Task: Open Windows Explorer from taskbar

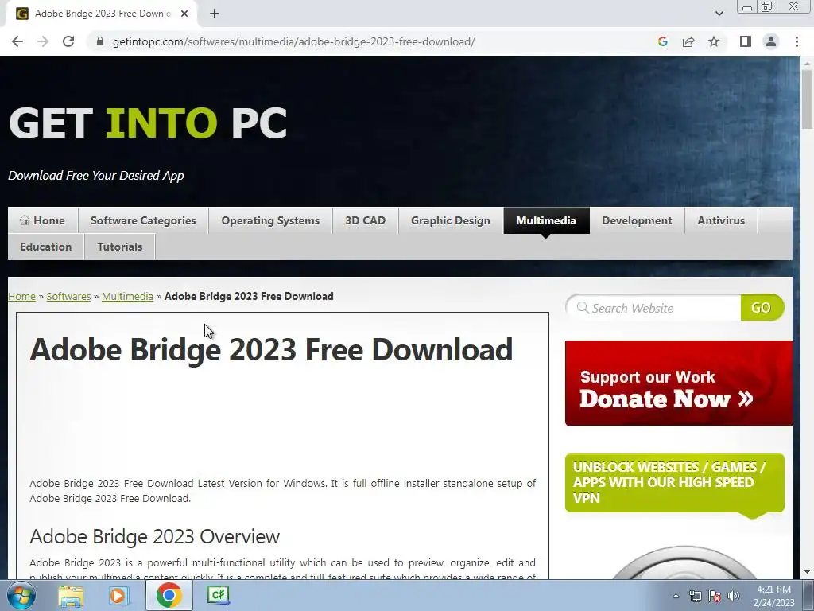Action: tap(71, 595)
